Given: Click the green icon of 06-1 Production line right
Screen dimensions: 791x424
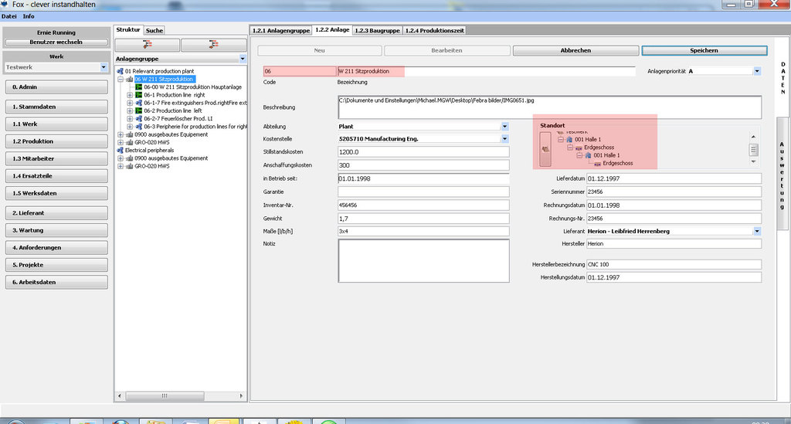Looking at the screenshot, I should 139,95.
